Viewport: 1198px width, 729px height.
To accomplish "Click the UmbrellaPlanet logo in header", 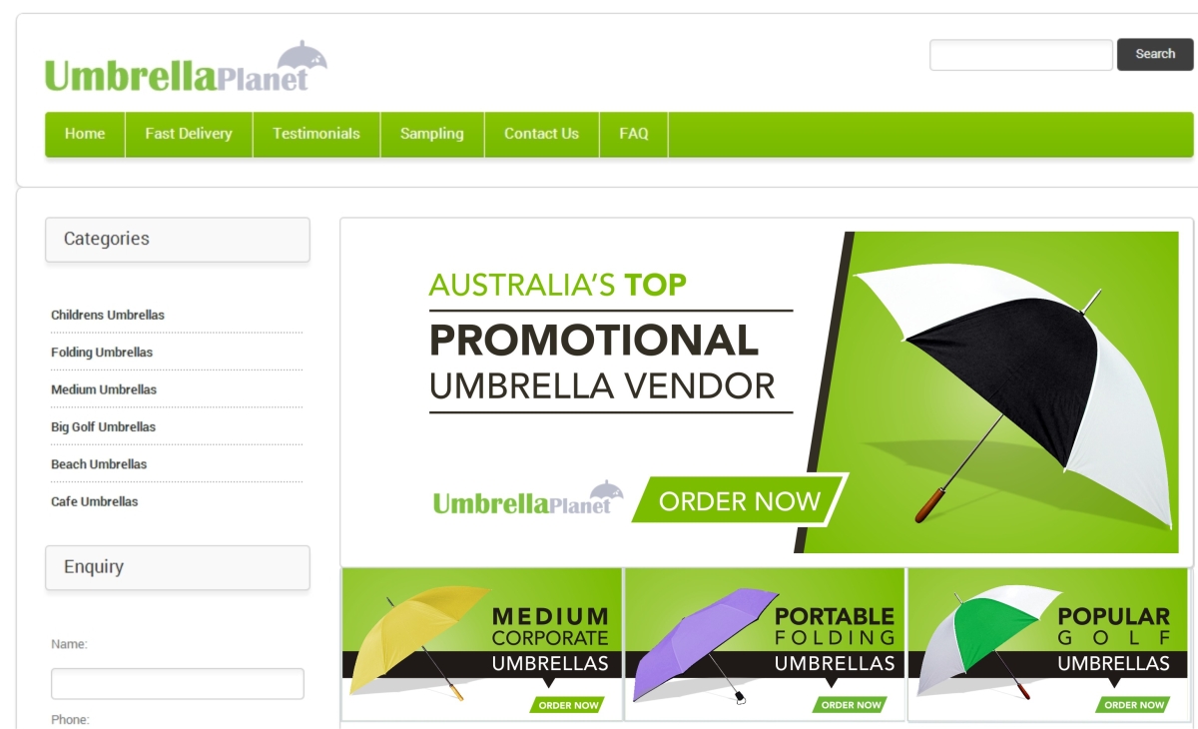I will pyautogui.click(x=186, y=68).
